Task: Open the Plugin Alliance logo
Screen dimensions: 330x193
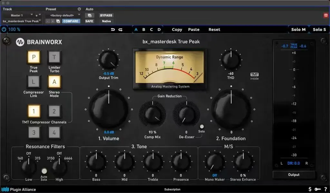Action: (18, 189)
